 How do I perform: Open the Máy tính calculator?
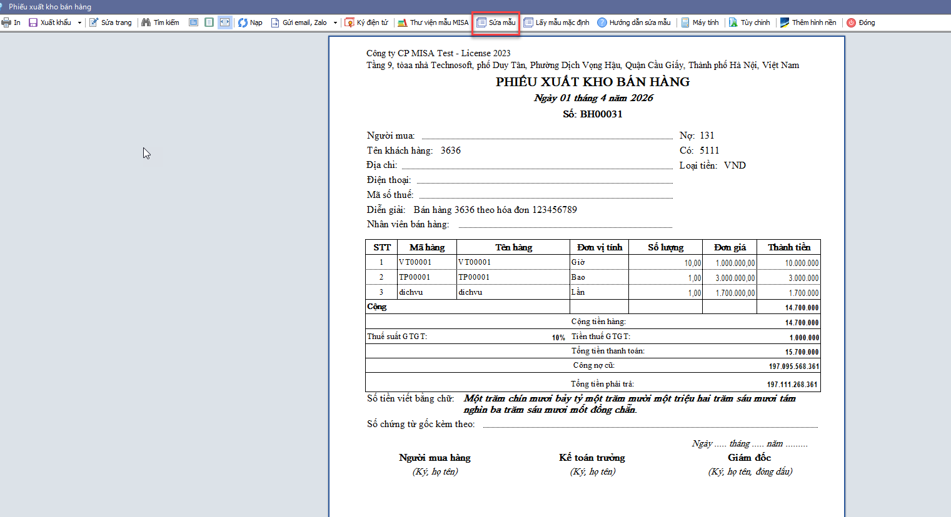(700, 22)
